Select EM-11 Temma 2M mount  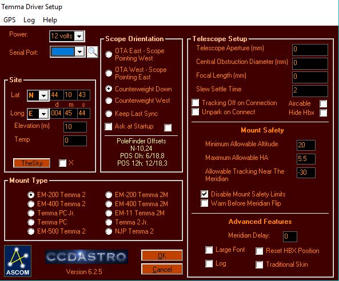click(x=109, y=213)
